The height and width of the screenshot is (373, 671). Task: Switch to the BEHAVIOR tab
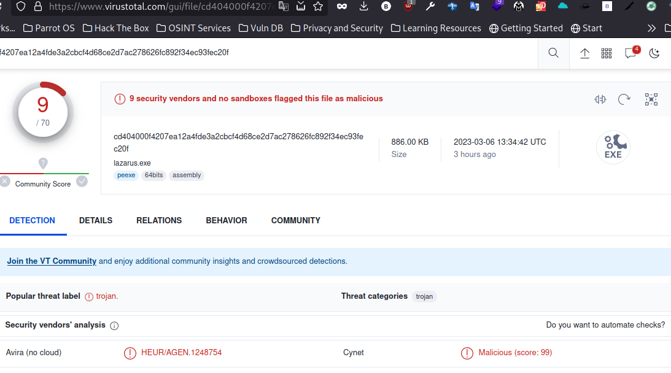point(227,221)
